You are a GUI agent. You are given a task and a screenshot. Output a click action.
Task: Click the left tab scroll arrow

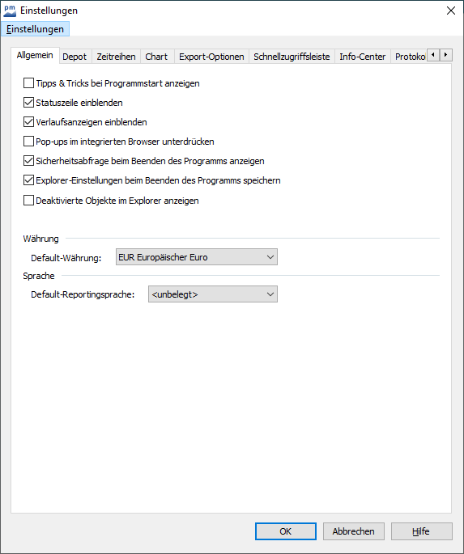point(433,55)
